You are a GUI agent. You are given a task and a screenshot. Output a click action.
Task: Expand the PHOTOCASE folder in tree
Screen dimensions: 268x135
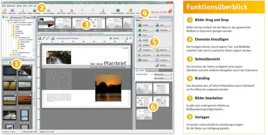click(12, 33)
